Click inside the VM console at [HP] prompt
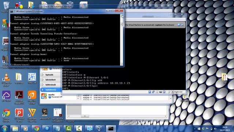Screen dimensions: 234x132 (65, 88)
